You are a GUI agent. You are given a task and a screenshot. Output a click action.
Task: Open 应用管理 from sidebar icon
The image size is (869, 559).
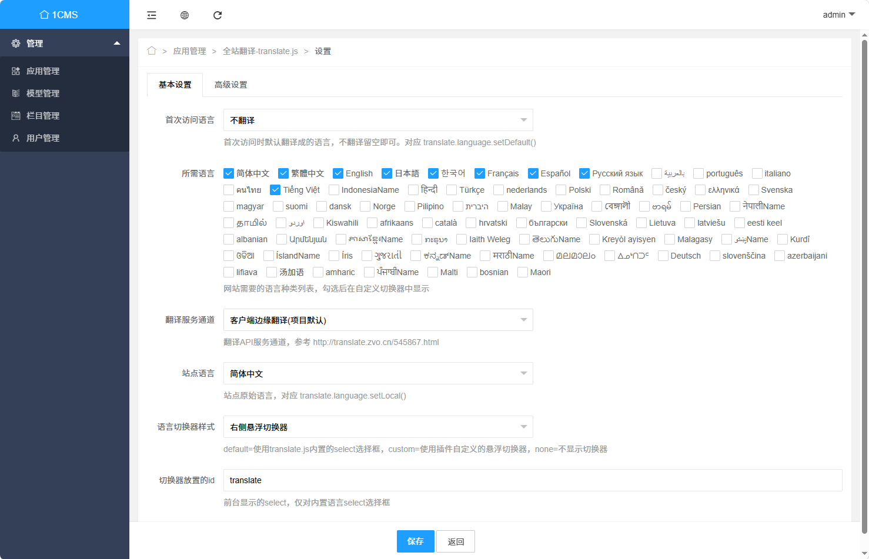point(16,71)
